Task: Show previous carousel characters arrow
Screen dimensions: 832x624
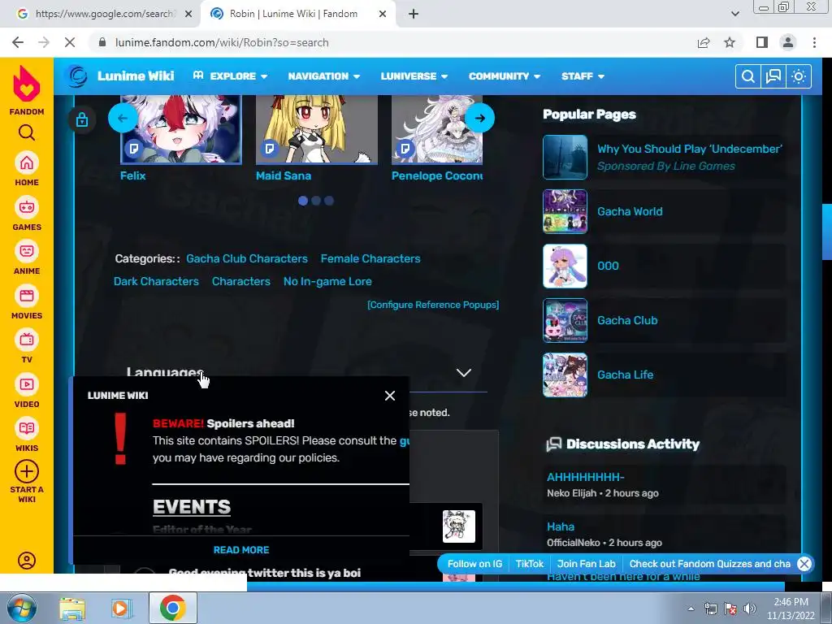Action: (x=123, y=118)
